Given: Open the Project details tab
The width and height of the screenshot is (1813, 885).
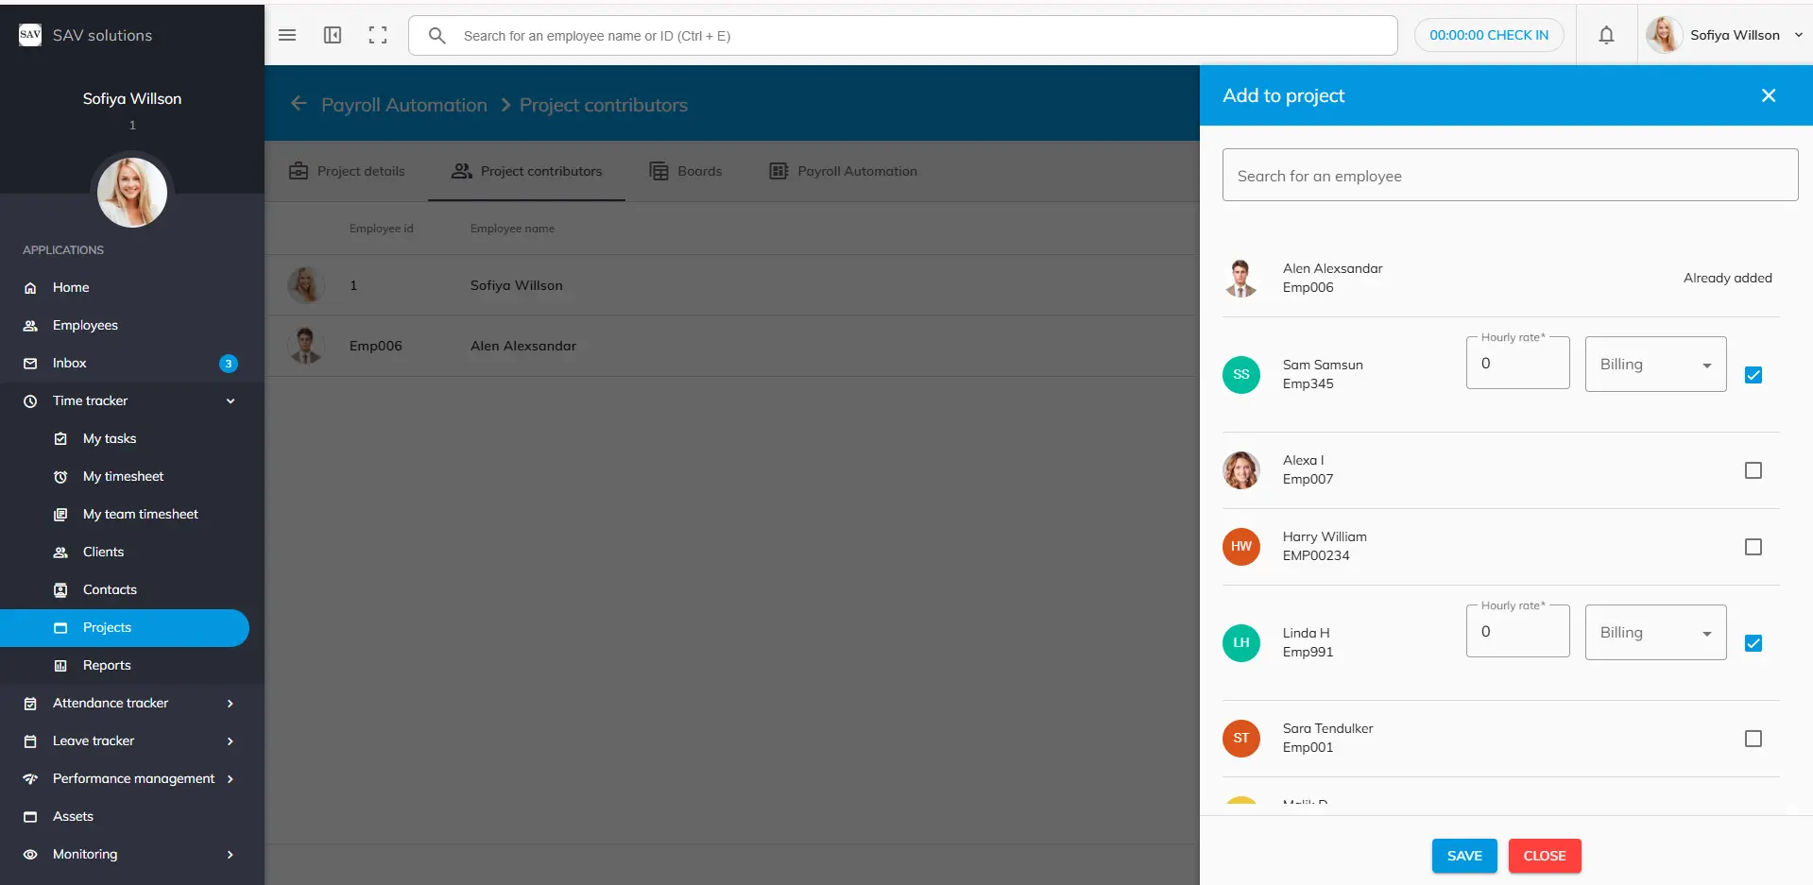Looking at the screenshot, I should pos(347,171).
